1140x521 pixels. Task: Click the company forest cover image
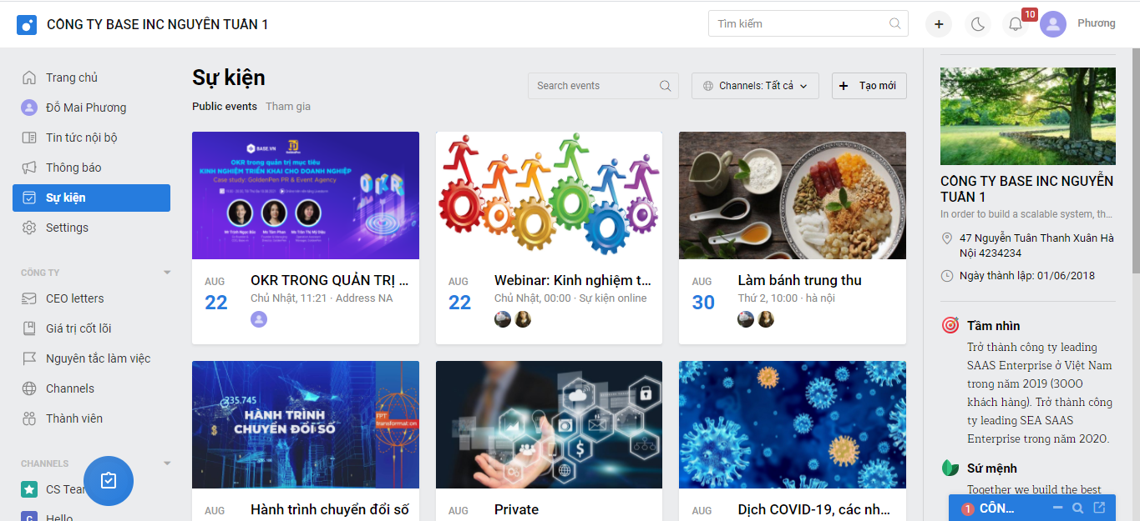pyautogui.click(x=1027, y=116)
